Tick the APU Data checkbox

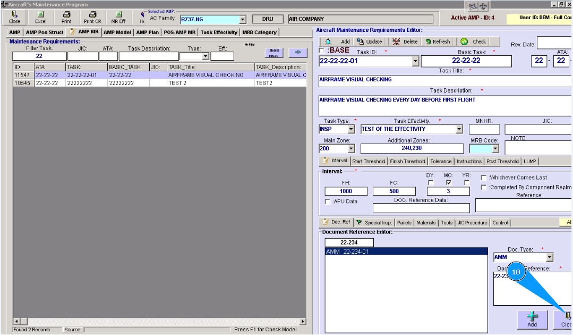click(327, 202)
